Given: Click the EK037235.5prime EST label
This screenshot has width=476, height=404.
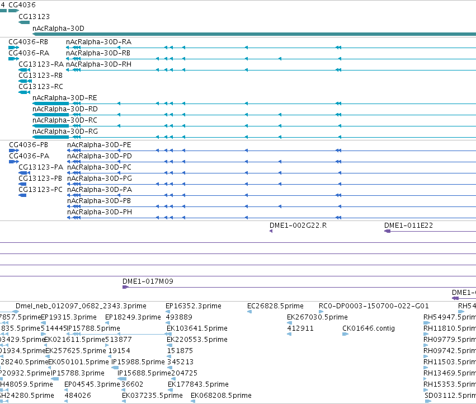Looking at the screenshot, I should pyautogui.click(x=152, y=396).
